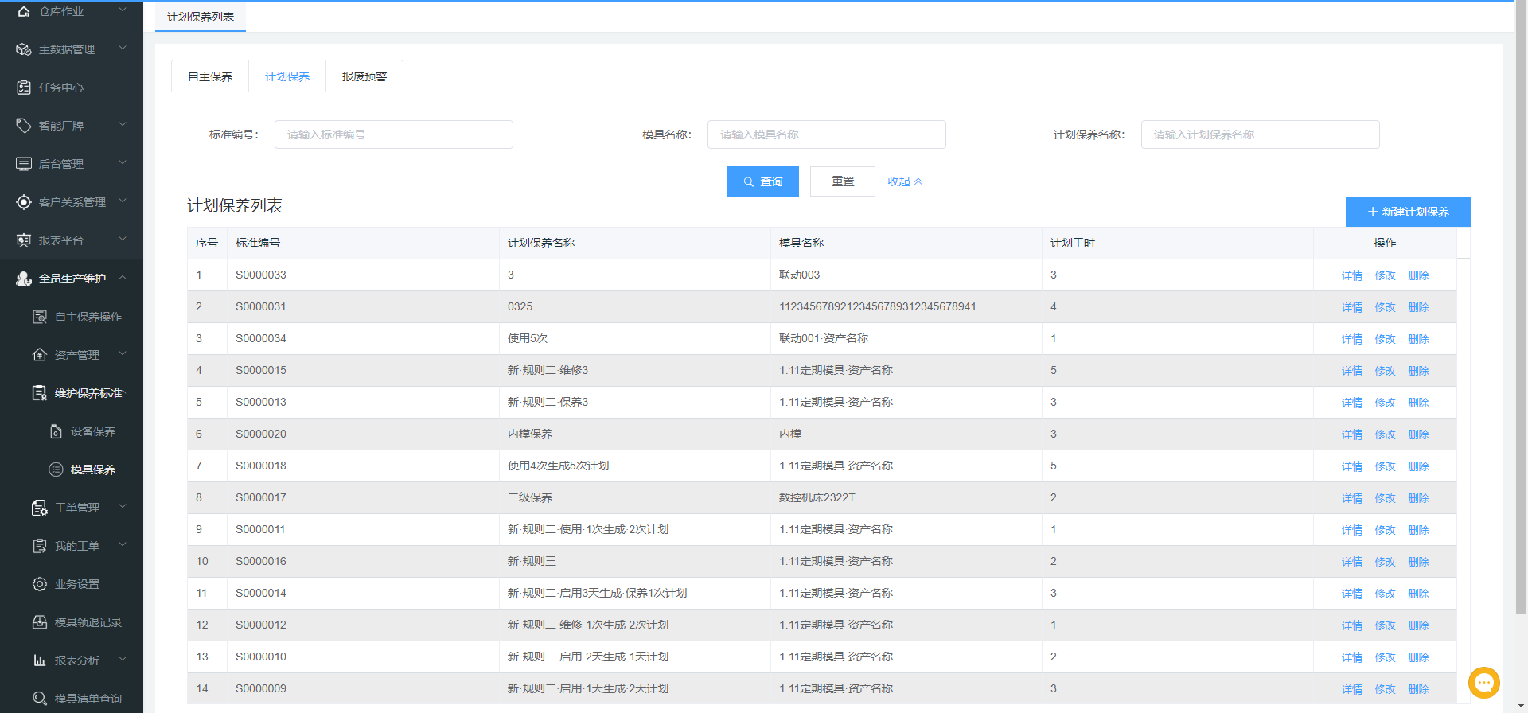This screenshot has height=713, width=1528.
Task: Click the 任务中心 sidebar icon
Action: tap(24, 88)
